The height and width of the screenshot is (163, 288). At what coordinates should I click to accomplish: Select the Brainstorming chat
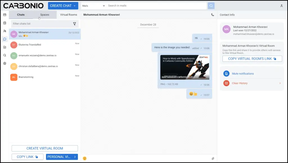tap(45, 77)
